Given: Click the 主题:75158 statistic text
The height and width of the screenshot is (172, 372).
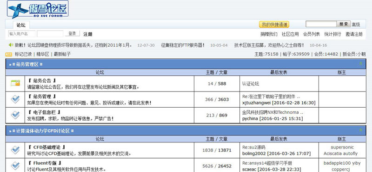Looking at the screenshot, I should [x=266, y=54].
